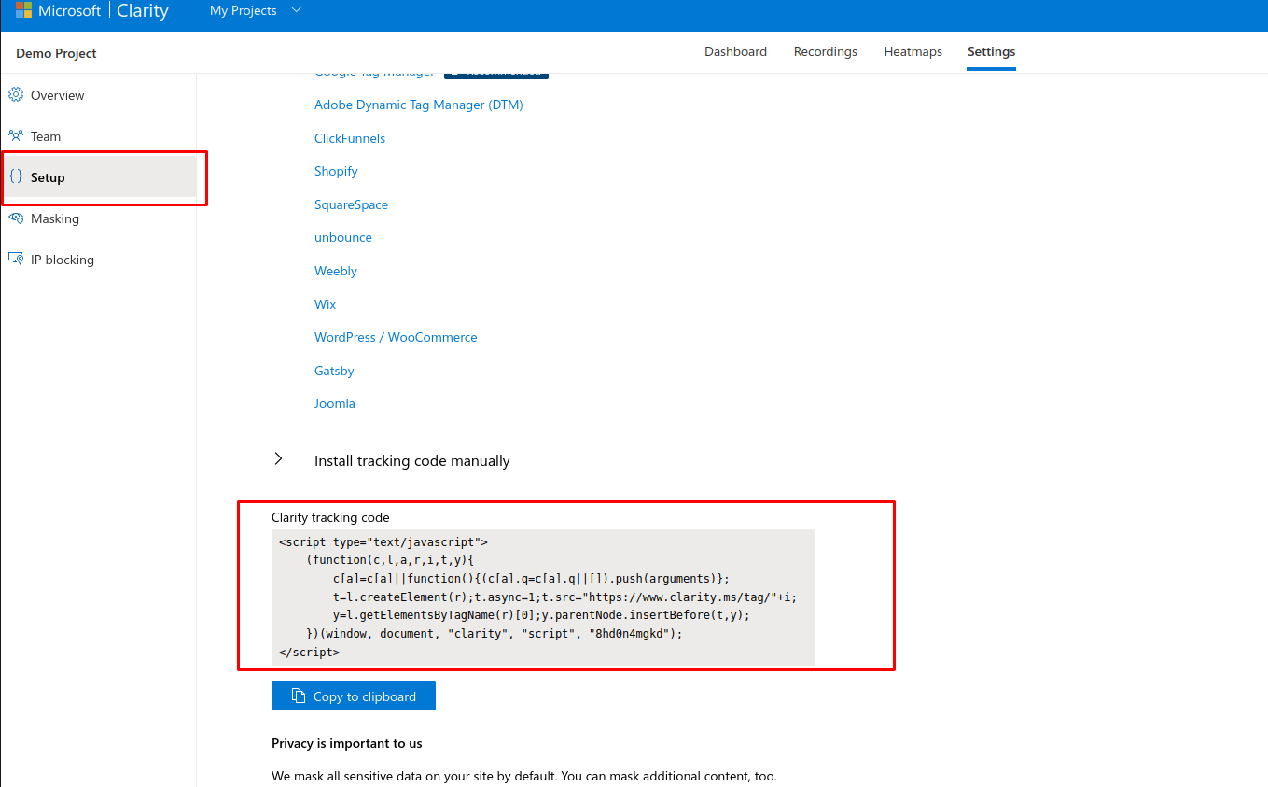Open the ClickFunnels install link
The height and width of the screenshot is (787, 1268).
coord(350,138)
